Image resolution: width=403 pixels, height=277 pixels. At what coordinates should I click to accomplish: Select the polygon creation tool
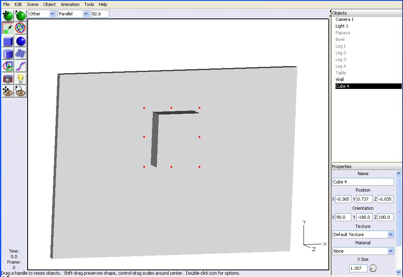click(8, 66)
